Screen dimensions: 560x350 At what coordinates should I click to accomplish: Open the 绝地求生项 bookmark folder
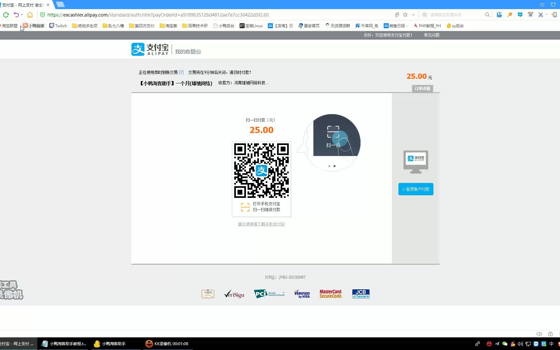pos(85,26)
